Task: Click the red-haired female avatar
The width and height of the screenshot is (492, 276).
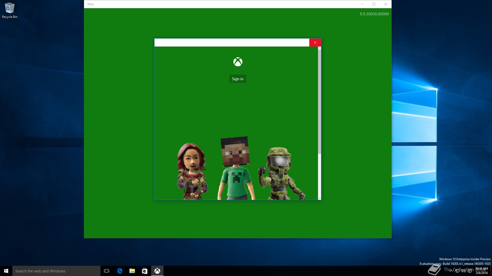Action: (x=192, y=171)
